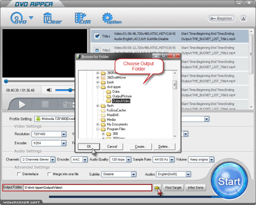Collapse the dvd ripper tree folder
The image size is (256, 205).
(x=98, y=87)
